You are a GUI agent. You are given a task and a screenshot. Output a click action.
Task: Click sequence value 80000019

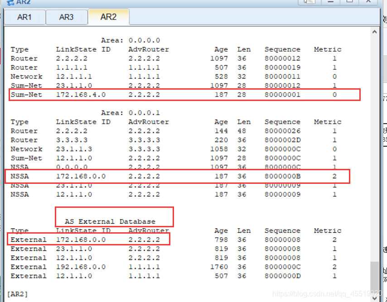click(283, 67)
